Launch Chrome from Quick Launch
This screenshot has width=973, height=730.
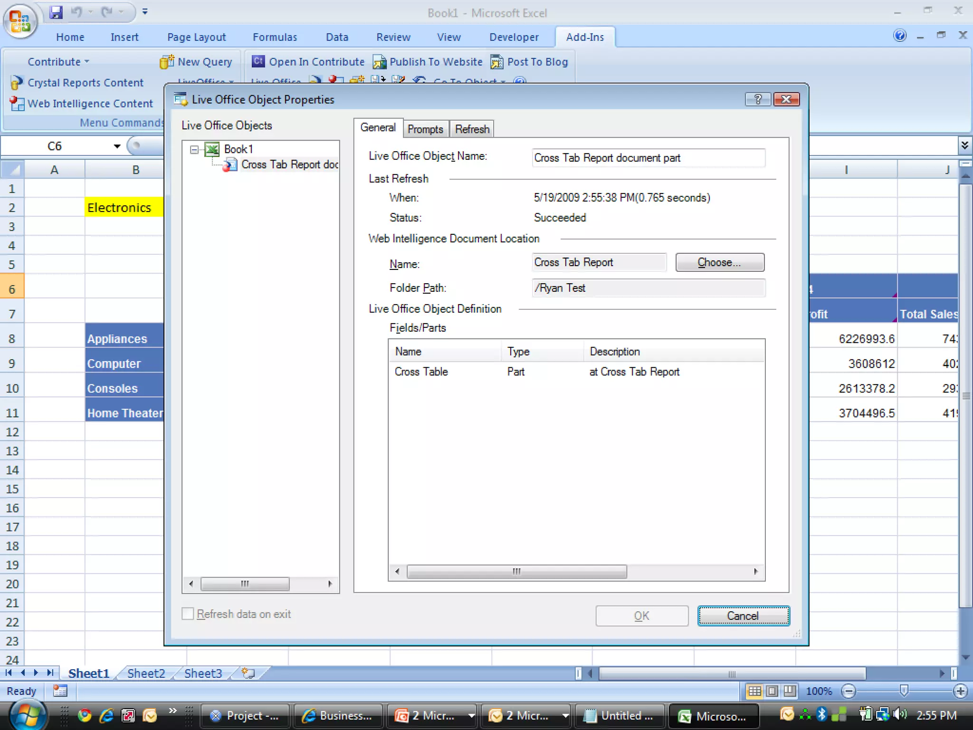(85, 715)
